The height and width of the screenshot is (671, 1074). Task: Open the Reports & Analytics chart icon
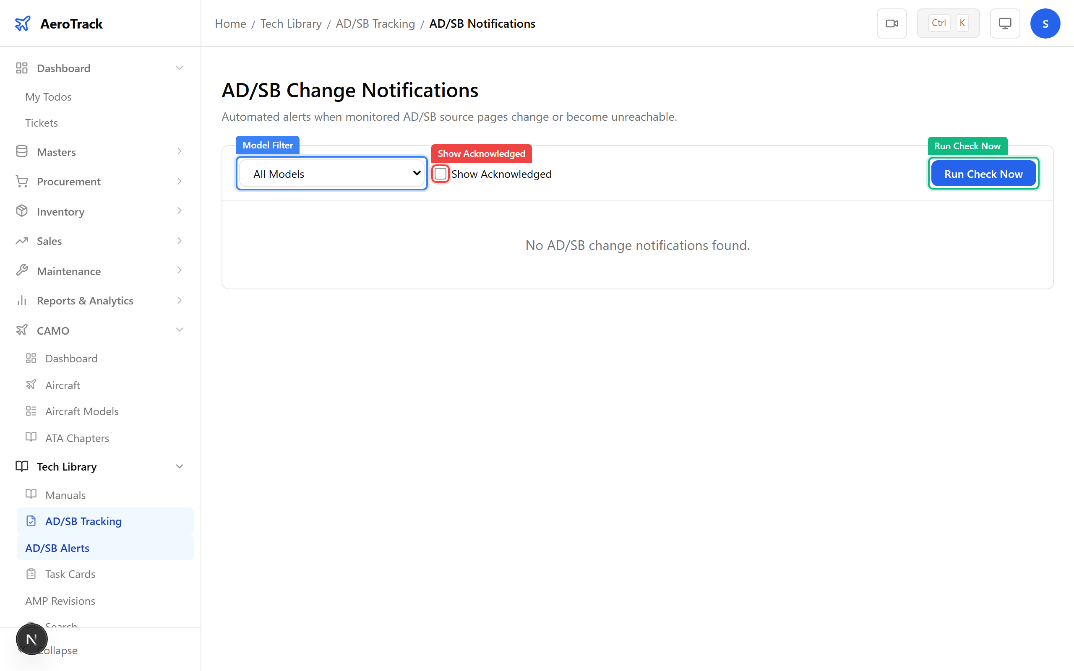click(22, 300)
